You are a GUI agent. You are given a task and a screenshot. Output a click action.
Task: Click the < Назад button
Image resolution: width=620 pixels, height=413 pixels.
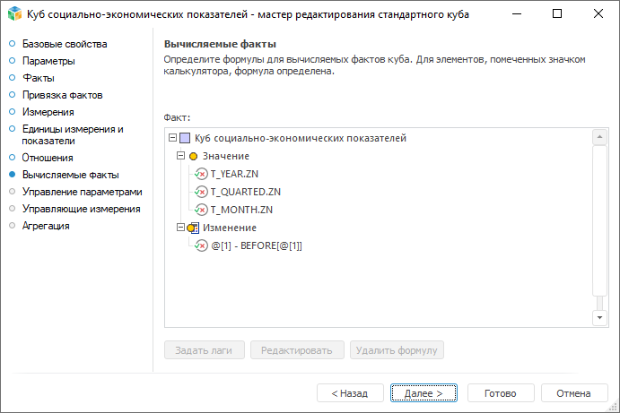point(349,393)
